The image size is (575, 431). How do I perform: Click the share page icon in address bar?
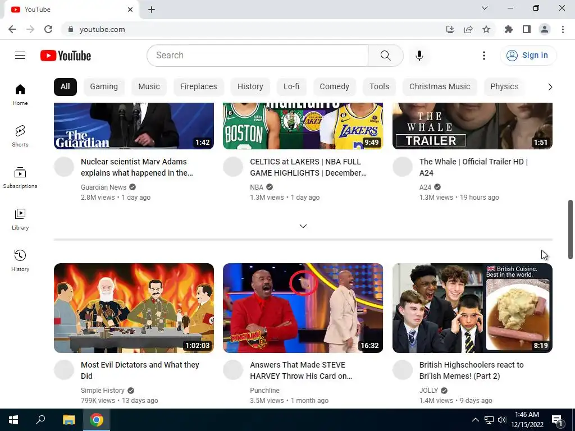pos(468,29)
